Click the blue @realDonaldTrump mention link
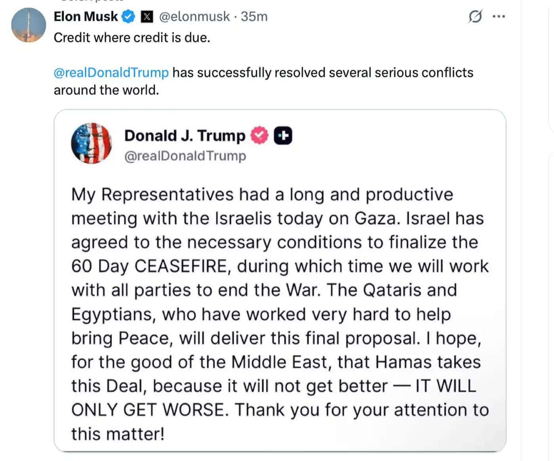Image resolution: width=554 pixels, height=461 pixels. point(111,73)
